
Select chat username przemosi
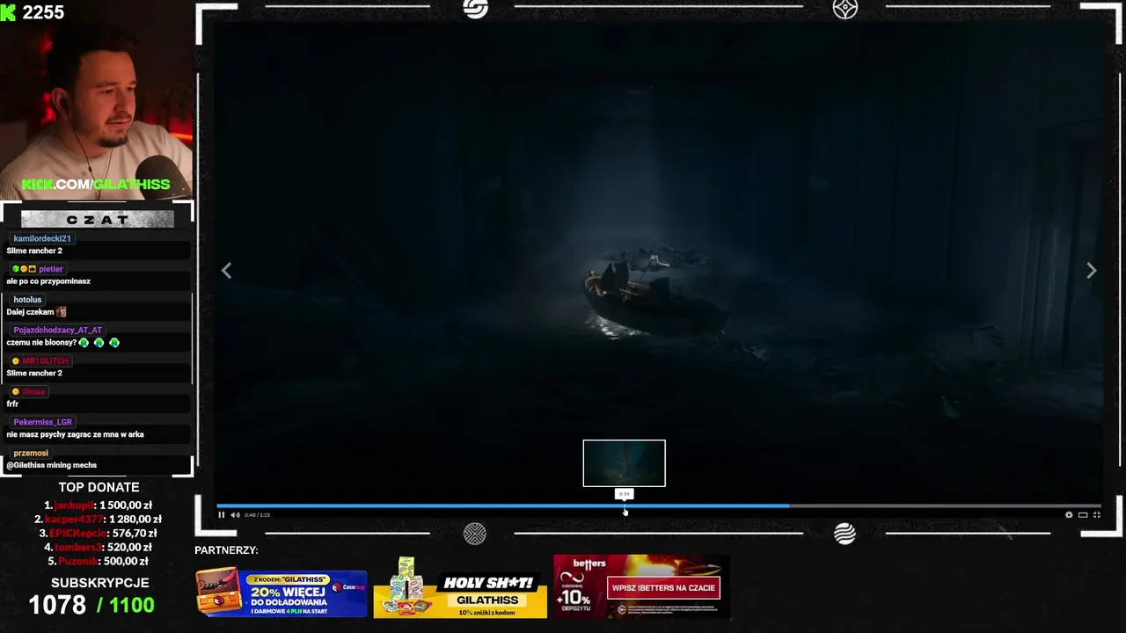click(31, 453)
